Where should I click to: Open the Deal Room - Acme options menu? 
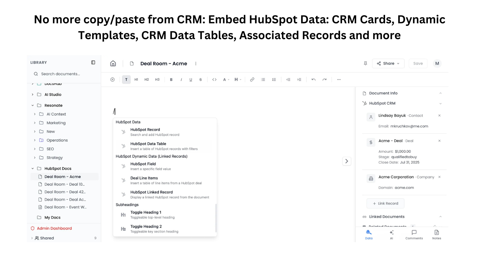pyautogui.click(x=196, y=63)
